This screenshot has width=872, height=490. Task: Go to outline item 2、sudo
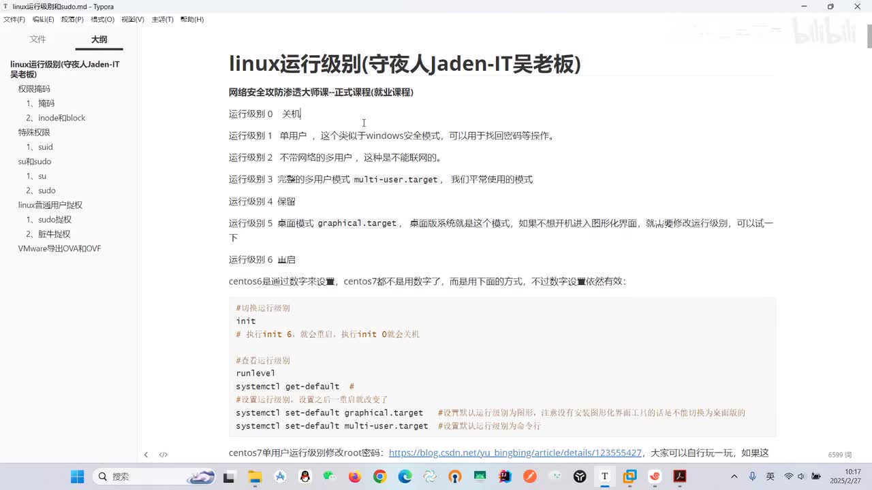click(x=41, y=191)
